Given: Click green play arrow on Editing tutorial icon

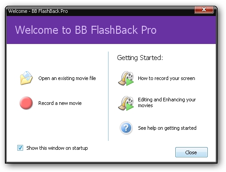Looking at the screenshot, I should coord(130,107).
